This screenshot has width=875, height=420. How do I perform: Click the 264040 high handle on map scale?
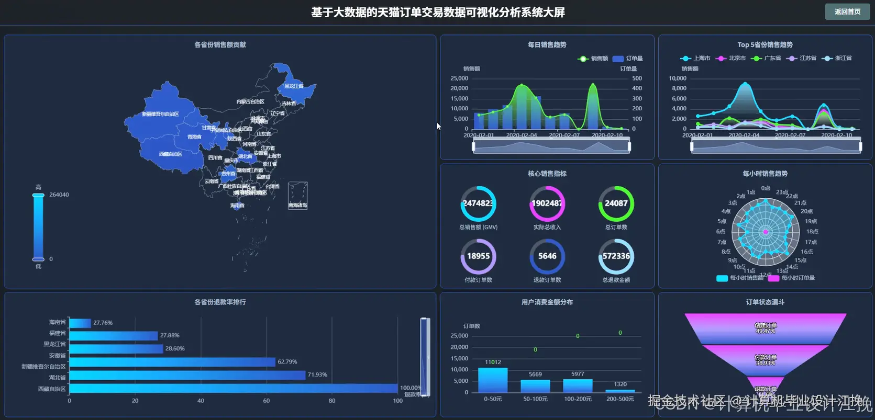[38, 195]
